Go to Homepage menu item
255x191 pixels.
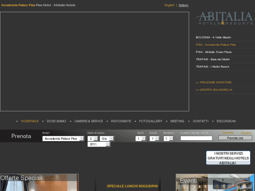30,121
